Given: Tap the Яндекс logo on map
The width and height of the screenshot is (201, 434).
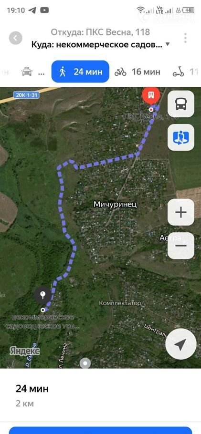Looking at the screenshot, I should coord(25,351).
